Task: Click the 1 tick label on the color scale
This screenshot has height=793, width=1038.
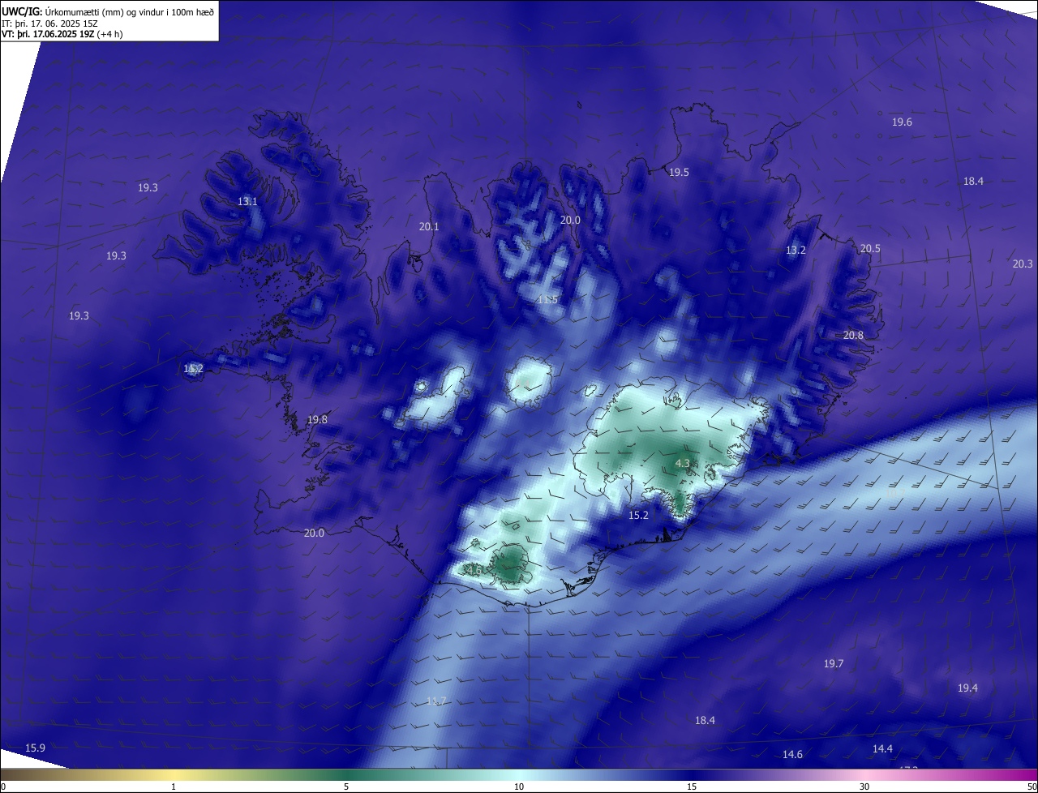Action: (174, 787)
